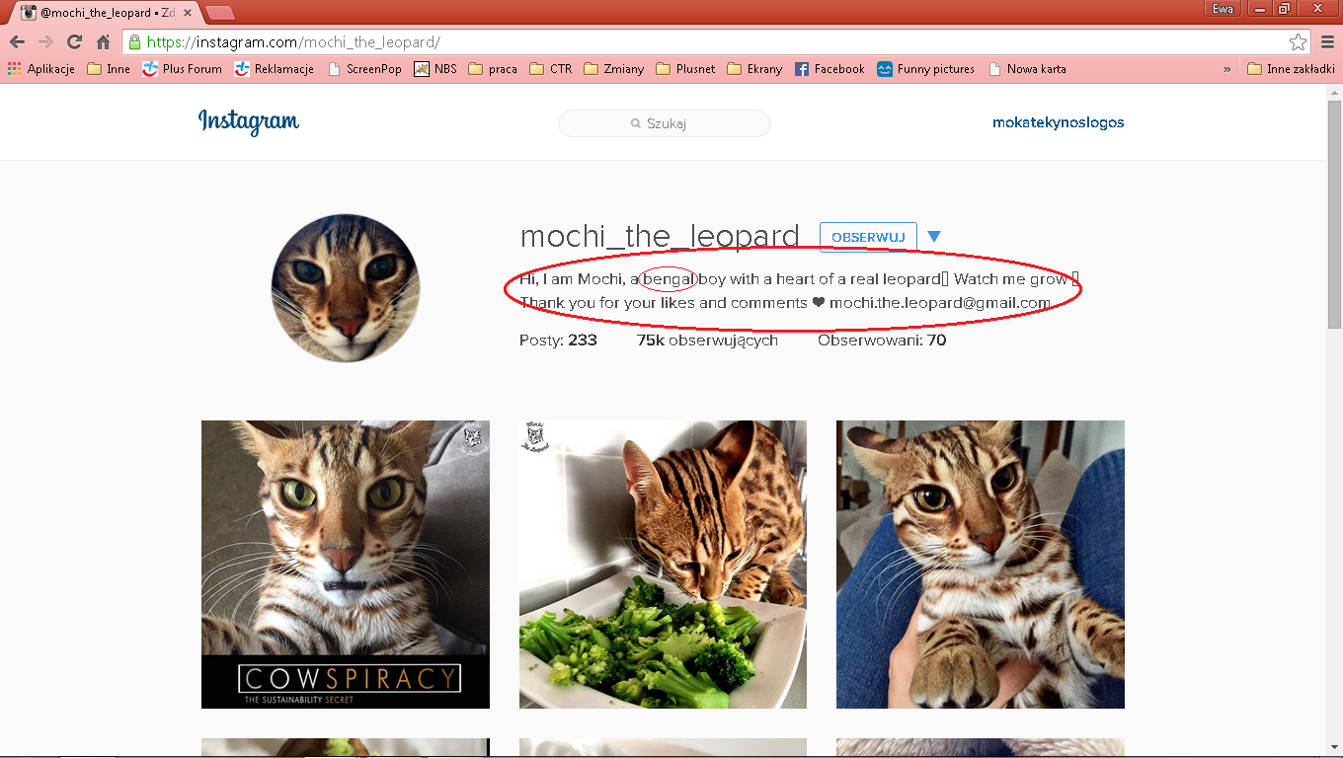Close the mochi_the_leopard tab
The width and height of the screenshot is (1343, 758).
click(x=188, y=13)
